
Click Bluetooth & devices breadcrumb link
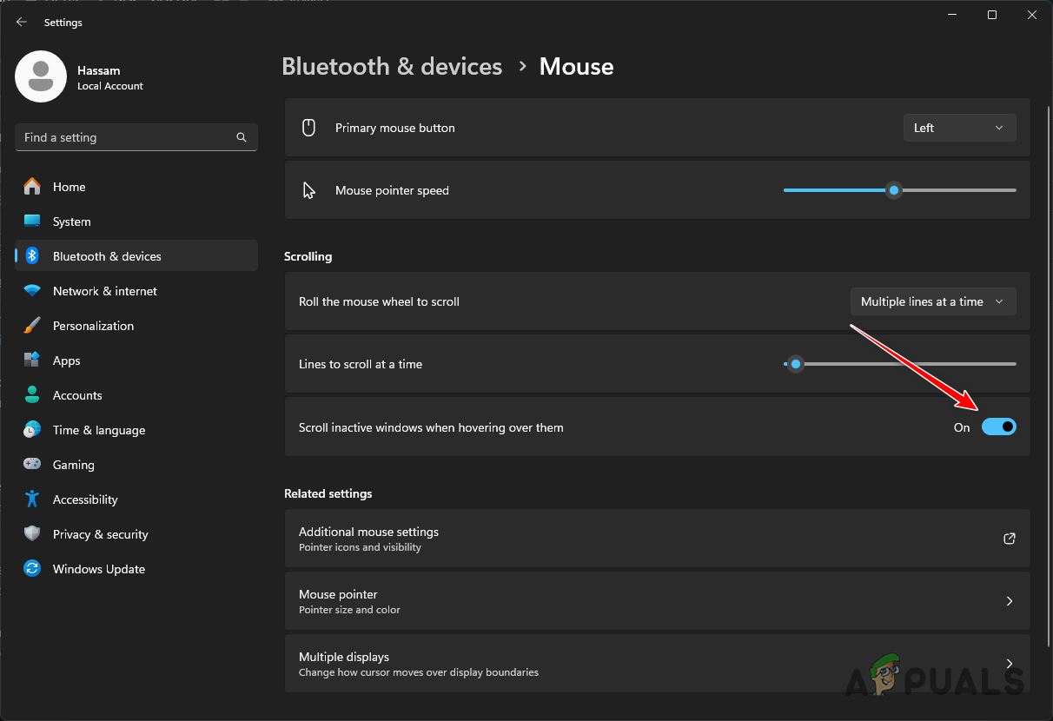click(x=392, y=66)
